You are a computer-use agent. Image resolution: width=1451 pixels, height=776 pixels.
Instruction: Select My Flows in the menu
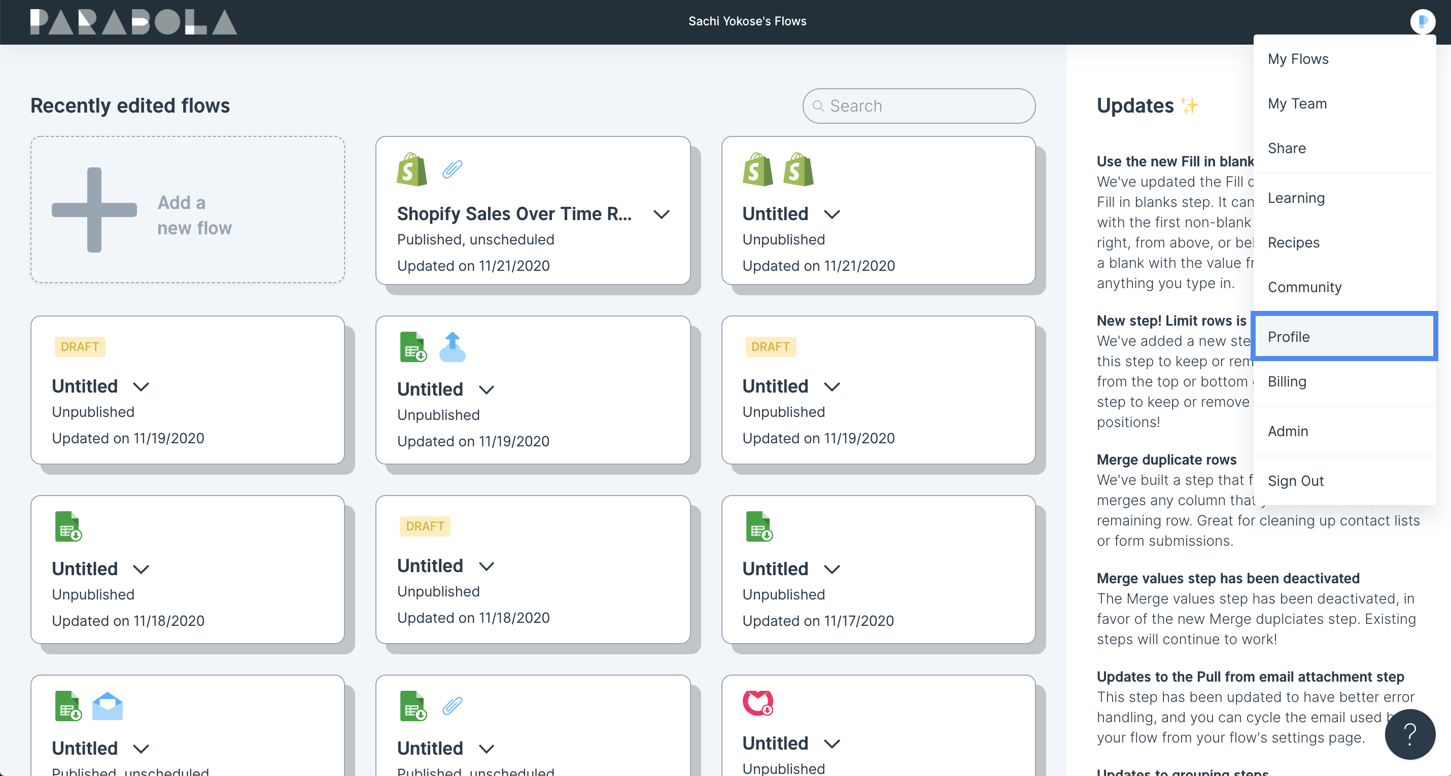pyautogui.click(x=1344, y=59)
